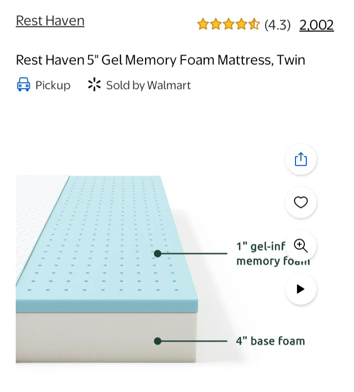Click the Pickup car icon
This screenshot has width=354, height=392.
[x=23, y=85]
